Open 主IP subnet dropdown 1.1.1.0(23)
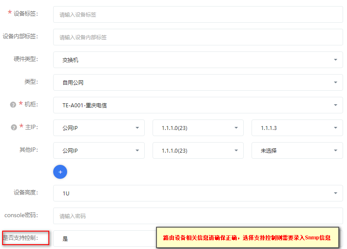 coord(198,128)
